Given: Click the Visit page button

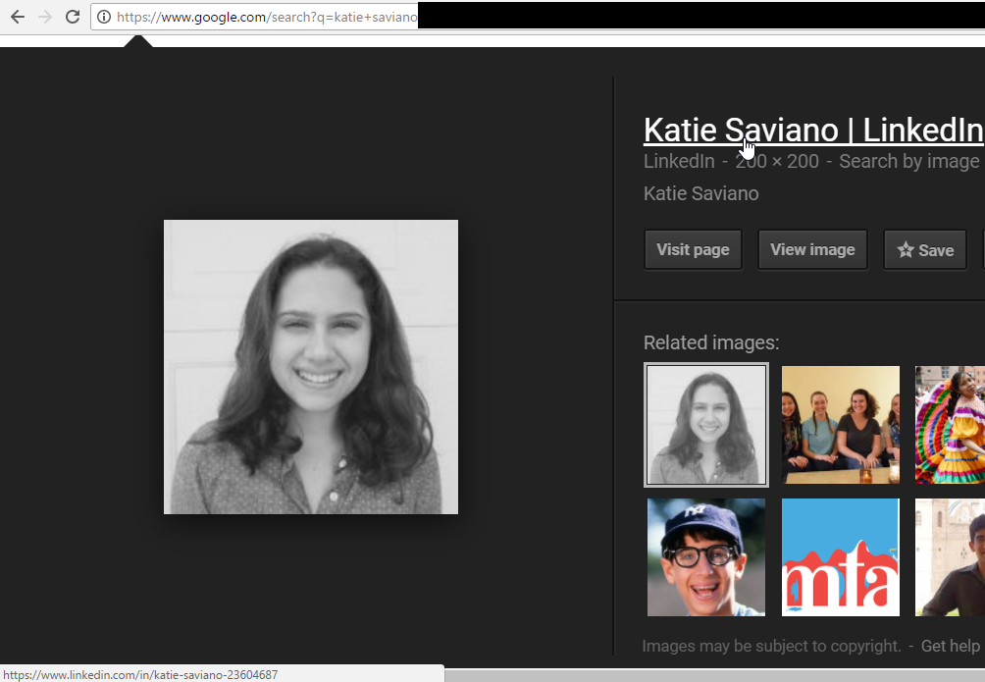Looking at the screenshot, I should click(x=693, y=249).
